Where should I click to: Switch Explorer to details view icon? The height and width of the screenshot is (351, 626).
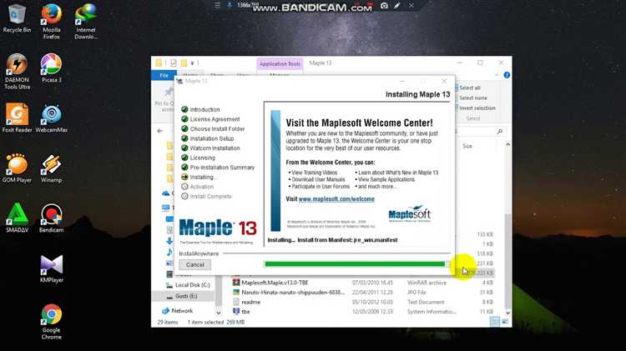[494, 322]
